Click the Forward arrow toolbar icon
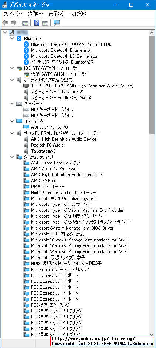 14,23
